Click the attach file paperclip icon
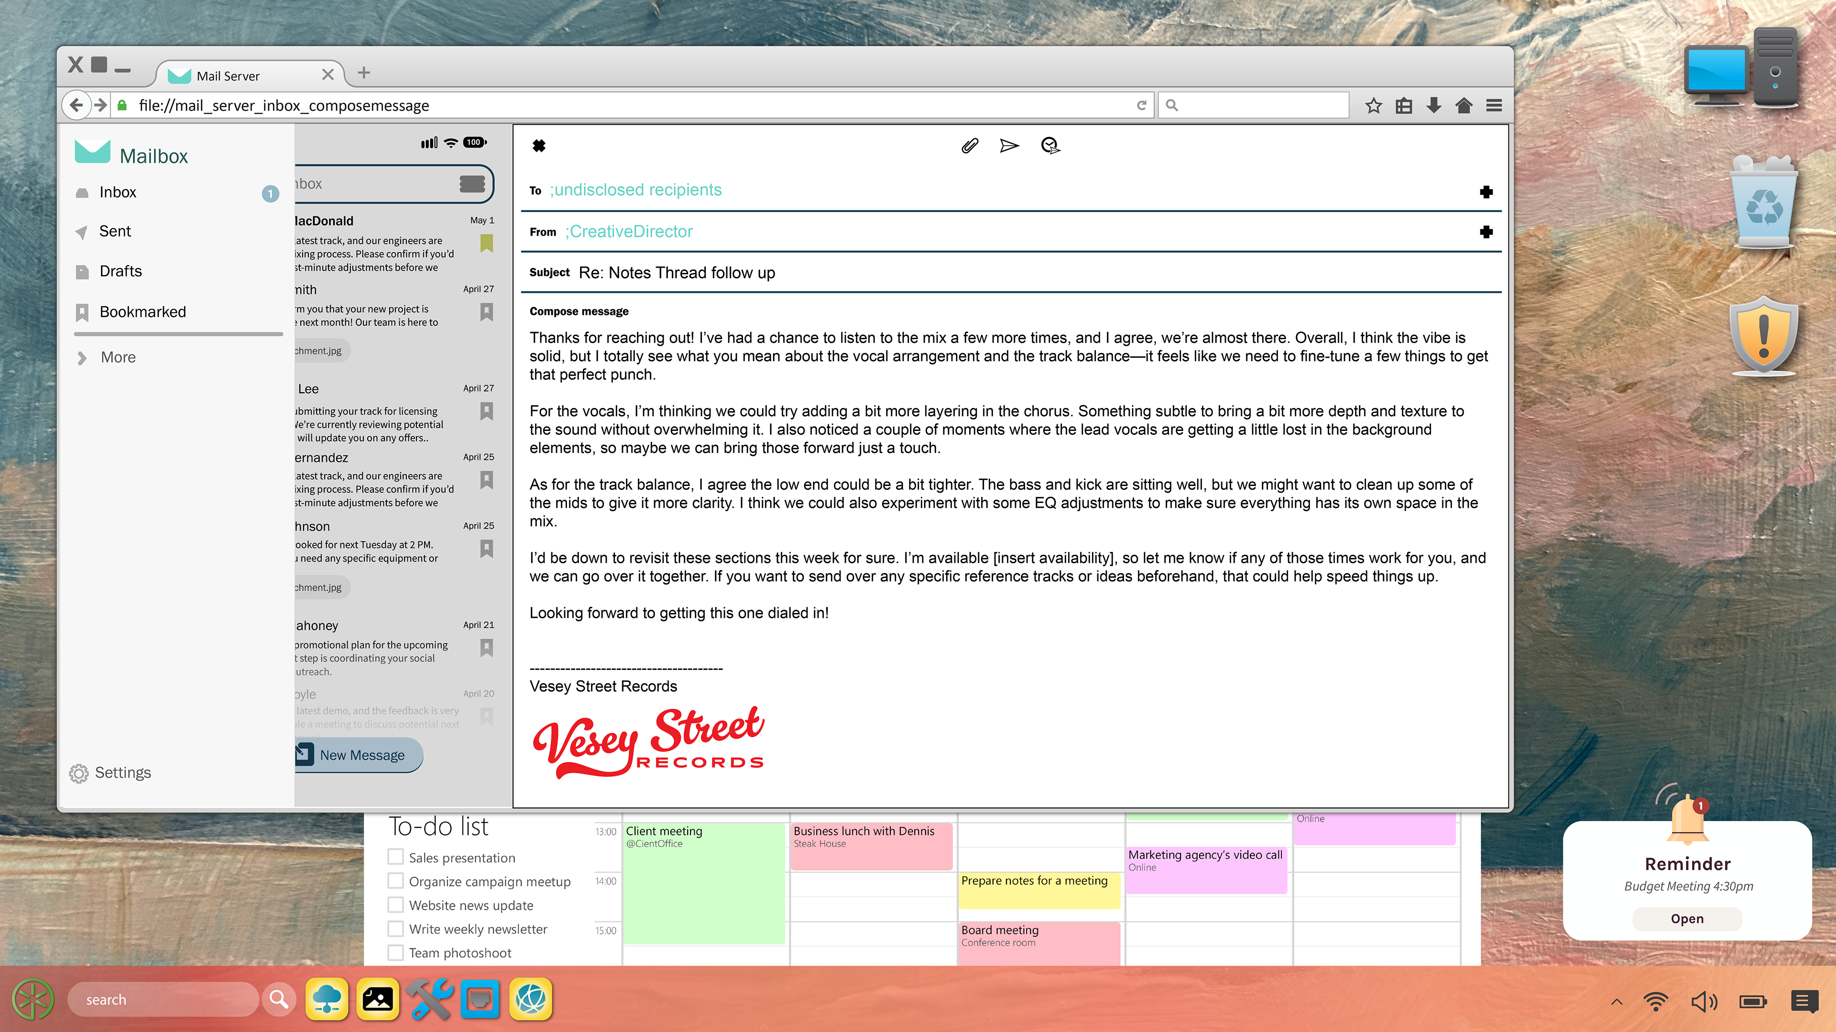The width and height of the screenshot is (1836, 1032). (969, 146)
